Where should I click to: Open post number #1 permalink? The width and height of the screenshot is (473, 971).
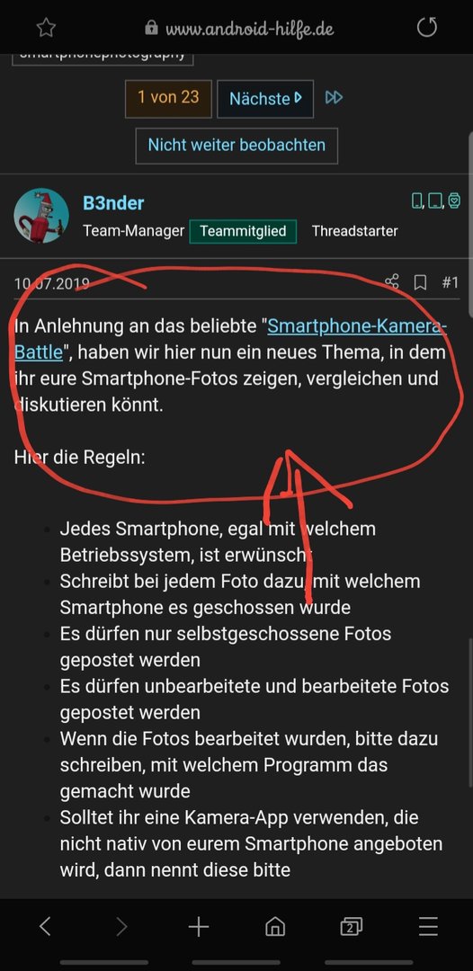[x=451, y=283]
